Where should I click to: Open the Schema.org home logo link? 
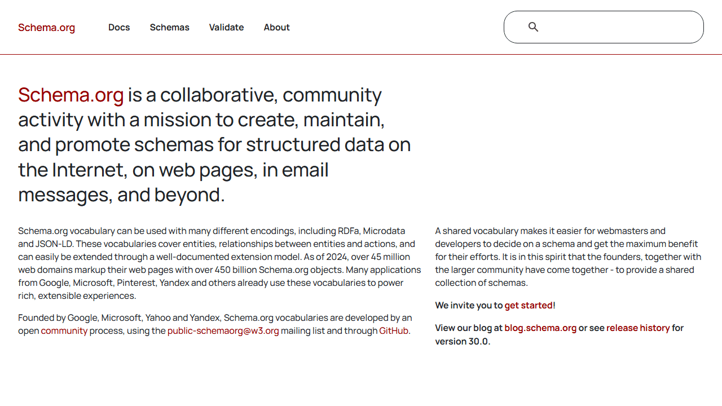[x=46, y=28]
